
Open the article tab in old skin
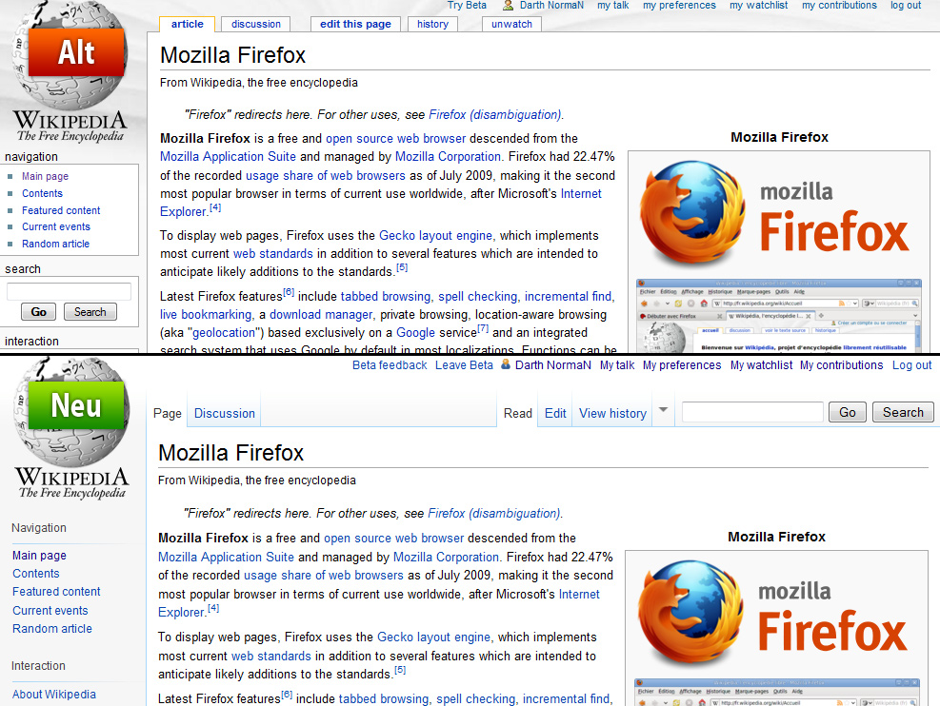(x=187, y=24)
